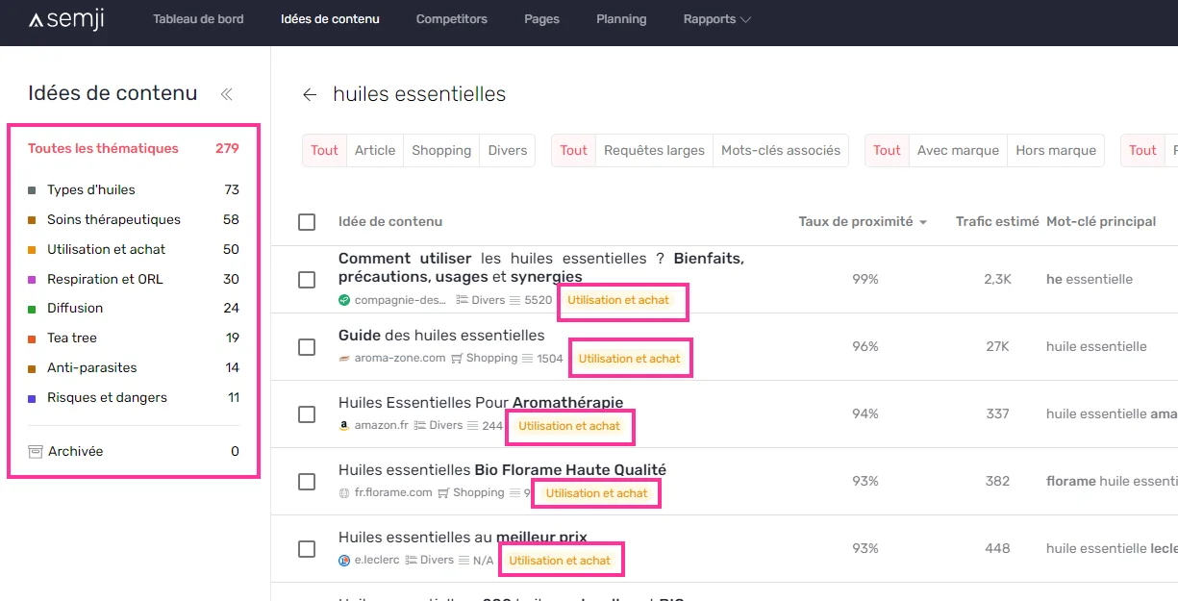Open the Rapports dropdown menu

(717, 19)
